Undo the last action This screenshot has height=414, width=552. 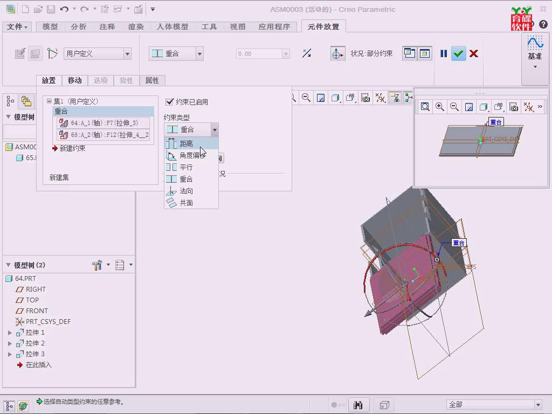pyautogui.click(x=64, y=9)
